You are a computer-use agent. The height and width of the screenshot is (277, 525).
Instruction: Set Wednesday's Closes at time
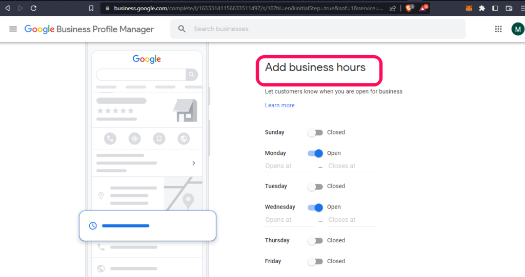click(x=352, y=220)
